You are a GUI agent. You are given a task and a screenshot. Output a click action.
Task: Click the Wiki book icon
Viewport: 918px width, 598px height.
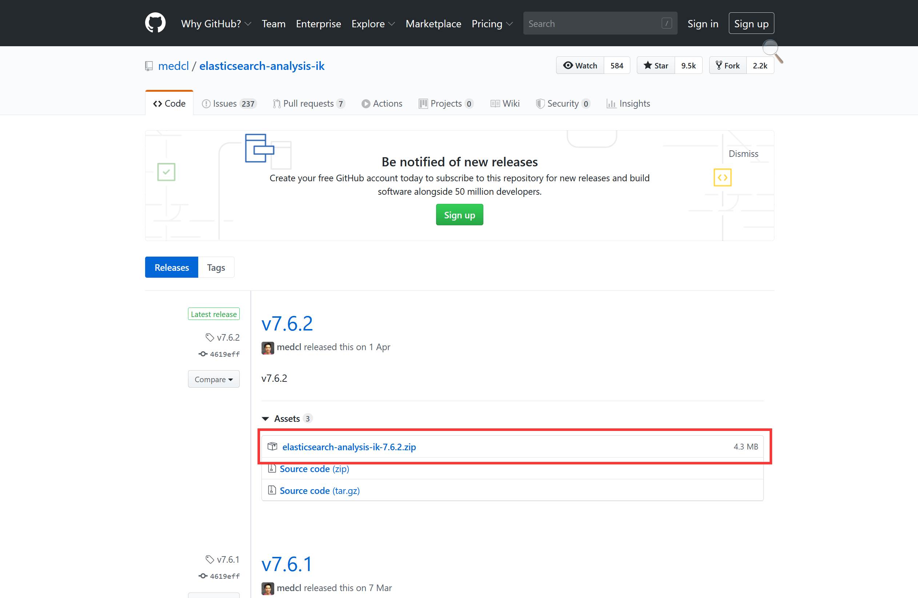[495, 103]
